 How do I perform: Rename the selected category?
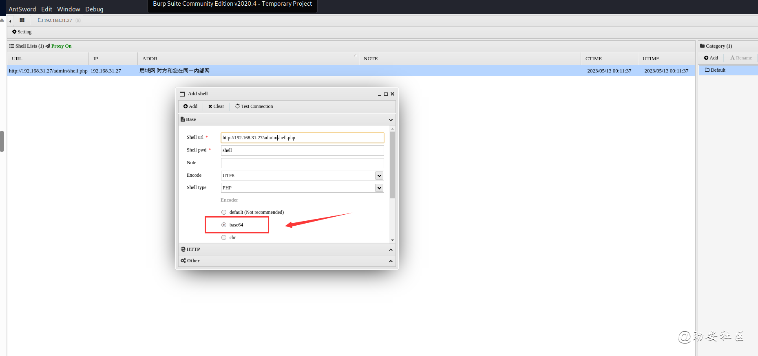click(x=741, y=58)
